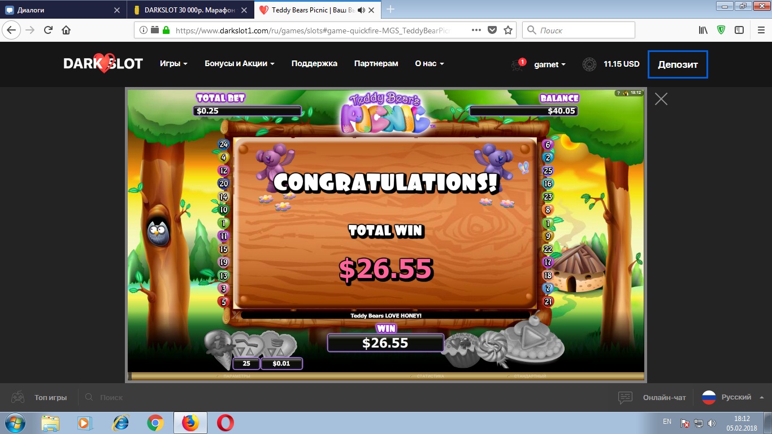Click Онлайн-чат link
This screenshot has width=772, height=434.
coord(664,397)
